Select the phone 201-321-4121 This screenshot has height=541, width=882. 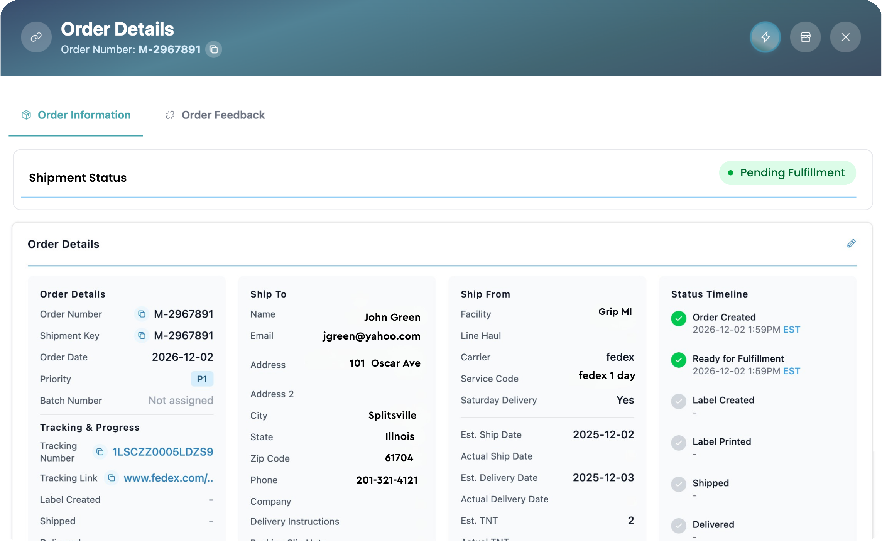click(387, 480)
